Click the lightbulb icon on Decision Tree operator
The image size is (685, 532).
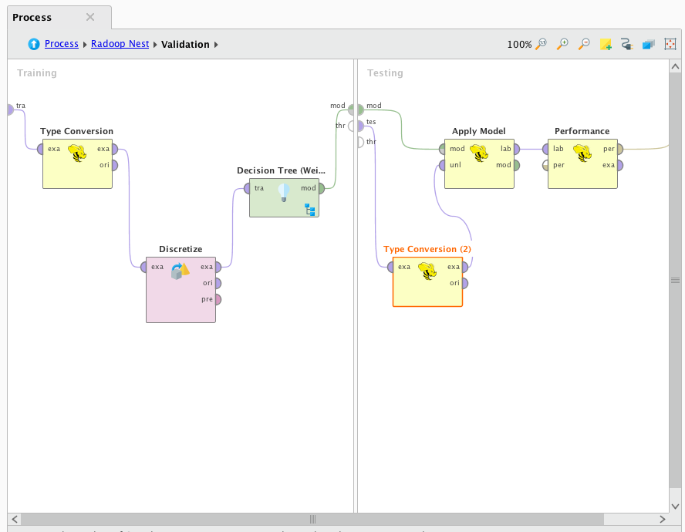(x=283, y=192)
